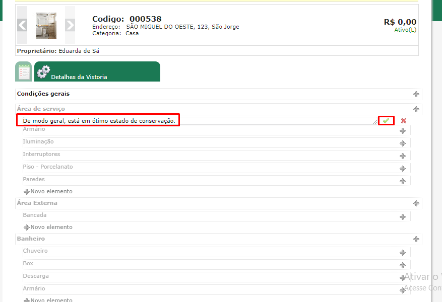Show previous property photo arrow
This screenshot has height=302, width=442.
pos(22,25)
